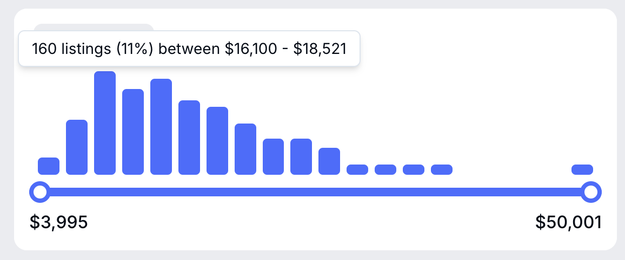Click the second histogram bar from the left
Image resolution: width=625 pixels, height=260 pixels.
[x=77, y=147]
